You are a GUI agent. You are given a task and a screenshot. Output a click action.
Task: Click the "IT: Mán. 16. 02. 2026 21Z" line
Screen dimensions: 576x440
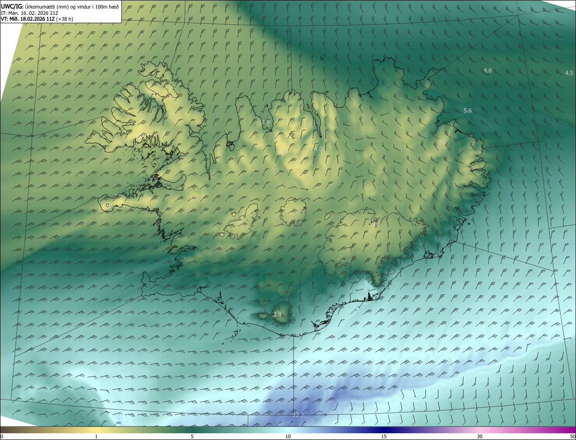[30, 13]
